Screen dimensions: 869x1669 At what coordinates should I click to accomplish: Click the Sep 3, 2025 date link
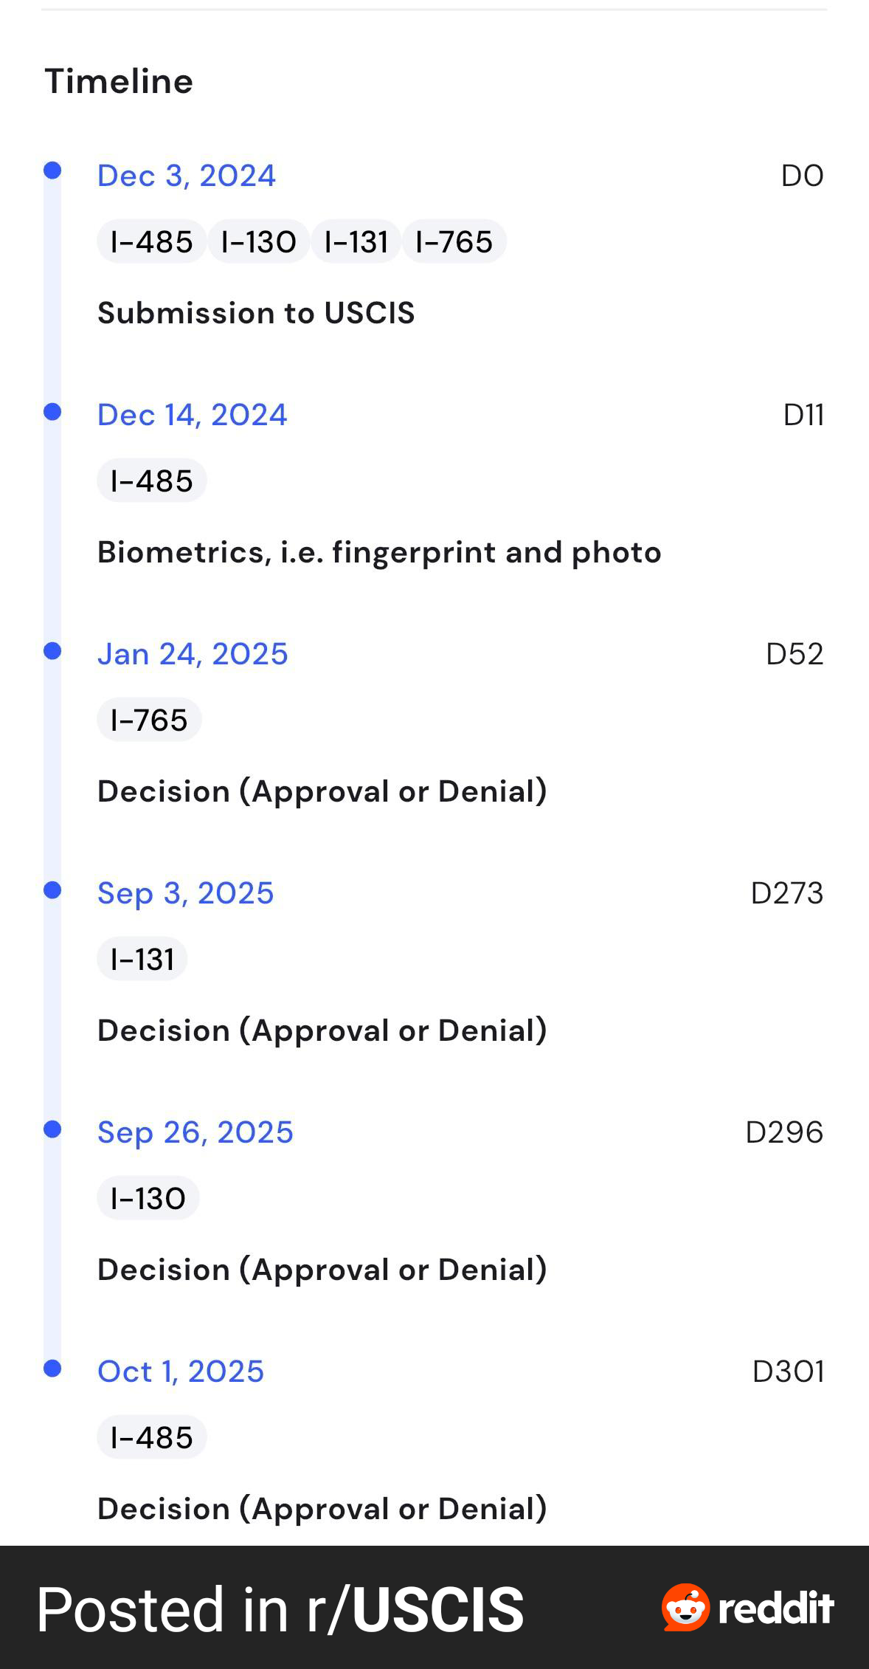186,893
